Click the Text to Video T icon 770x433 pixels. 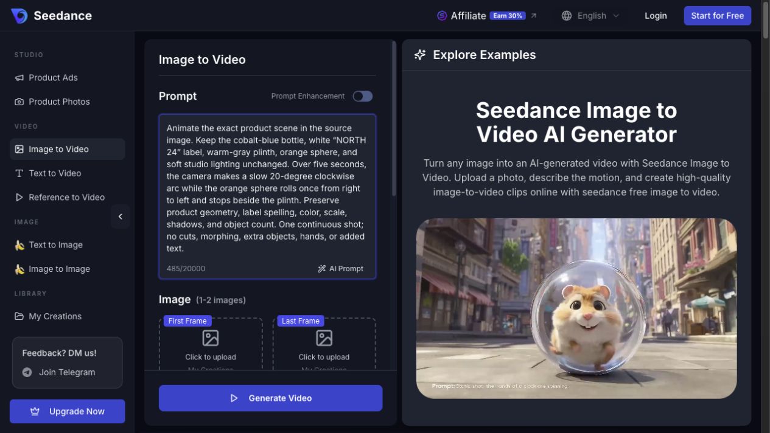tap(19, 173)
